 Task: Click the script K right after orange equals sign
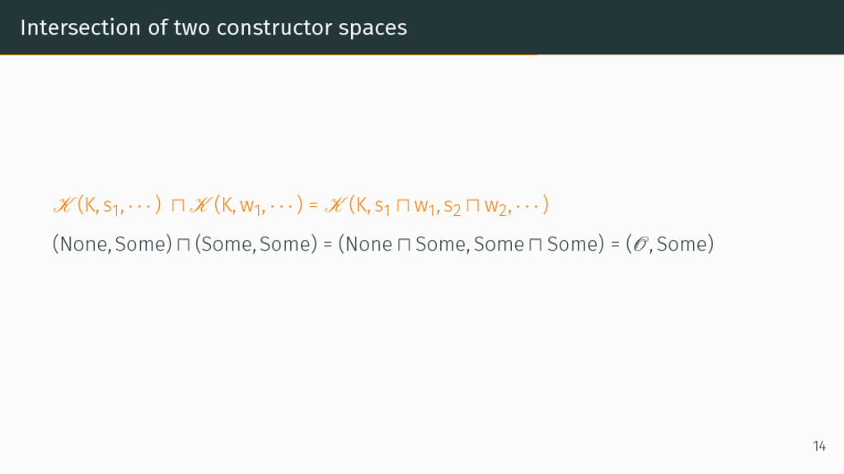click(335, 205)
